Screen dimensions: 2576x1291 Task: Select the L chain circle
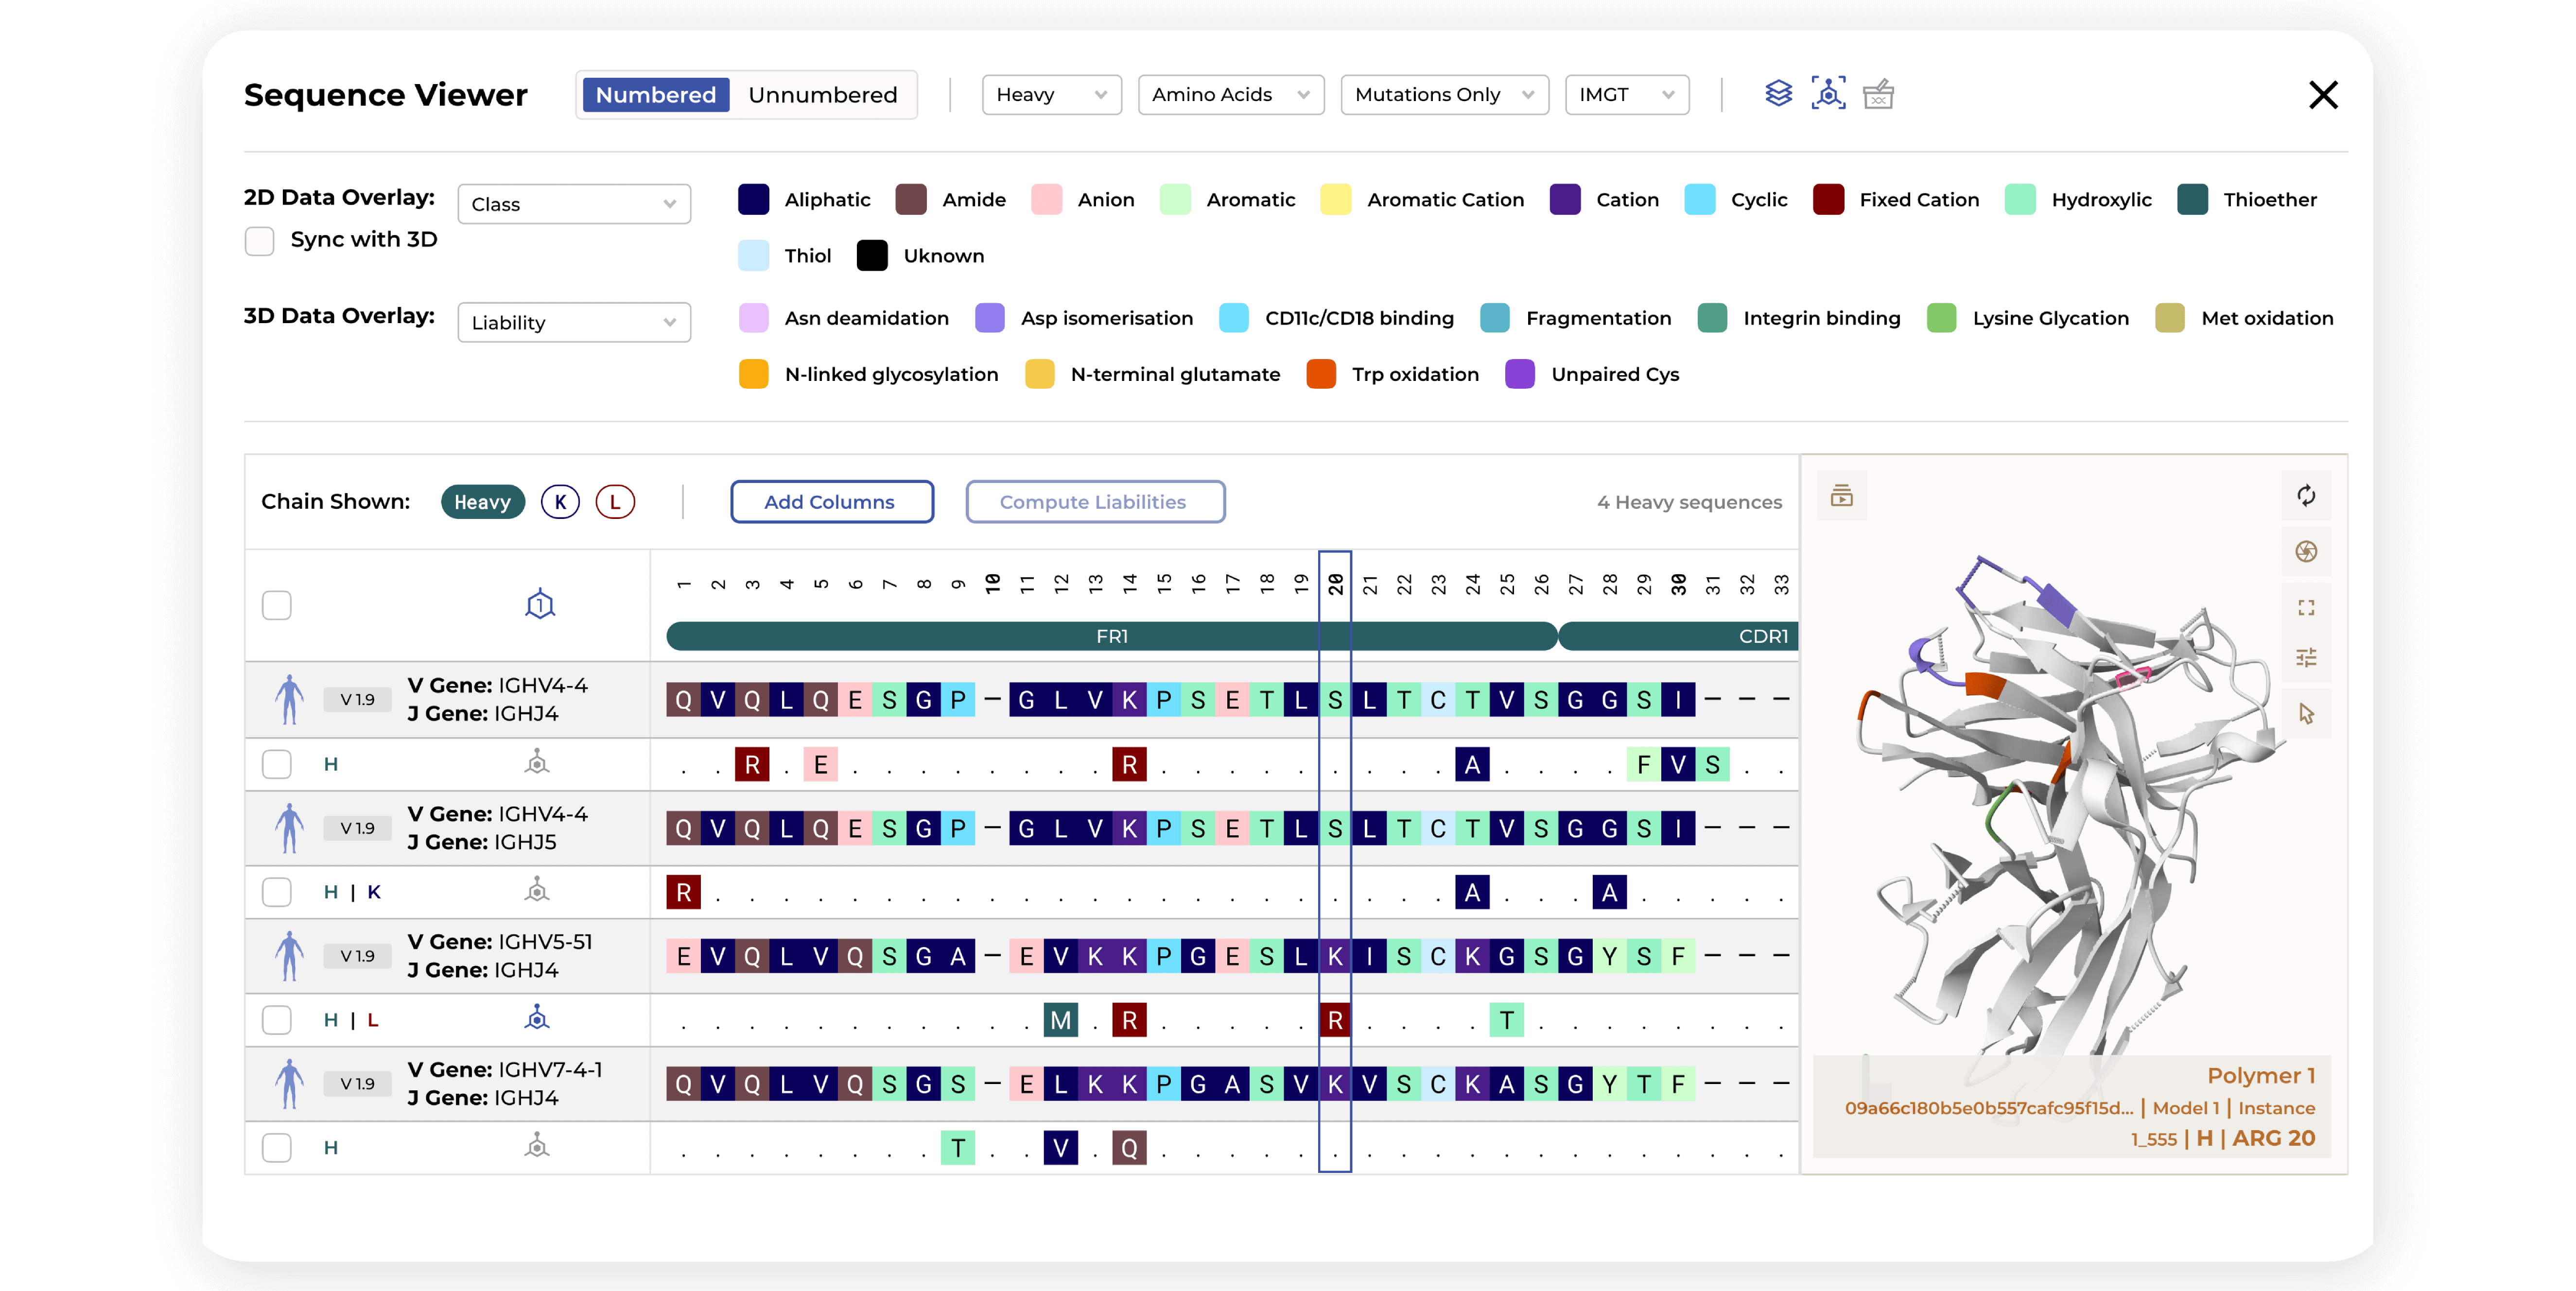[x=615, y=502]
